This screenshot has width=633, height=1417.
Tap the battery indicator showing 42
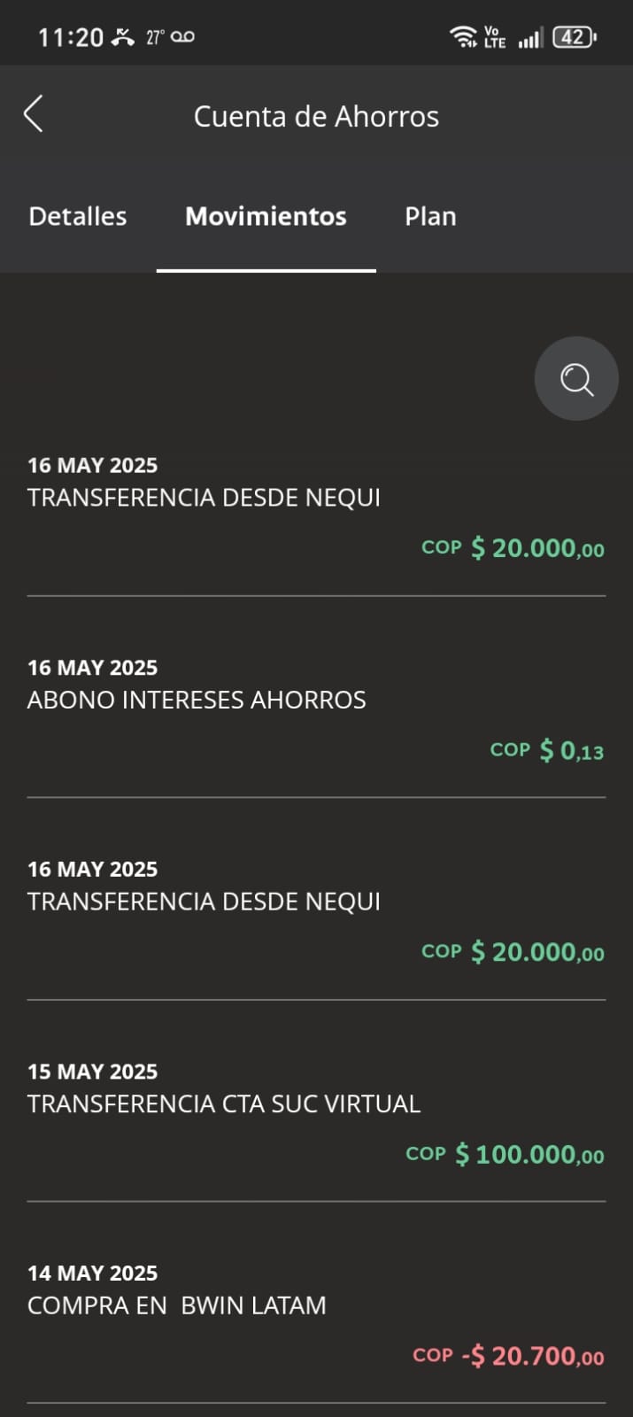575,37
